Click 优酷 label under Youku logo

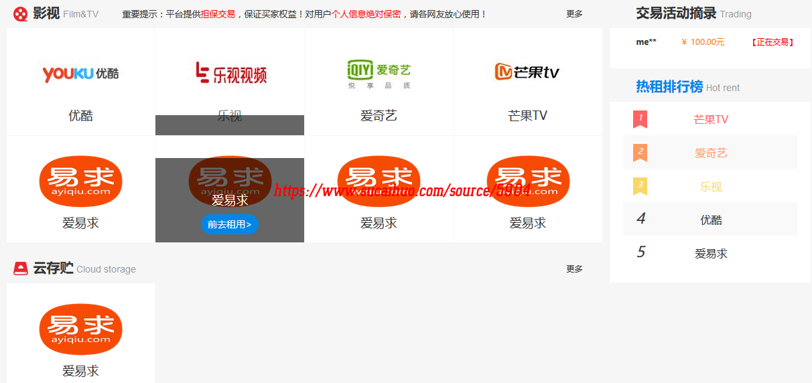80,116
